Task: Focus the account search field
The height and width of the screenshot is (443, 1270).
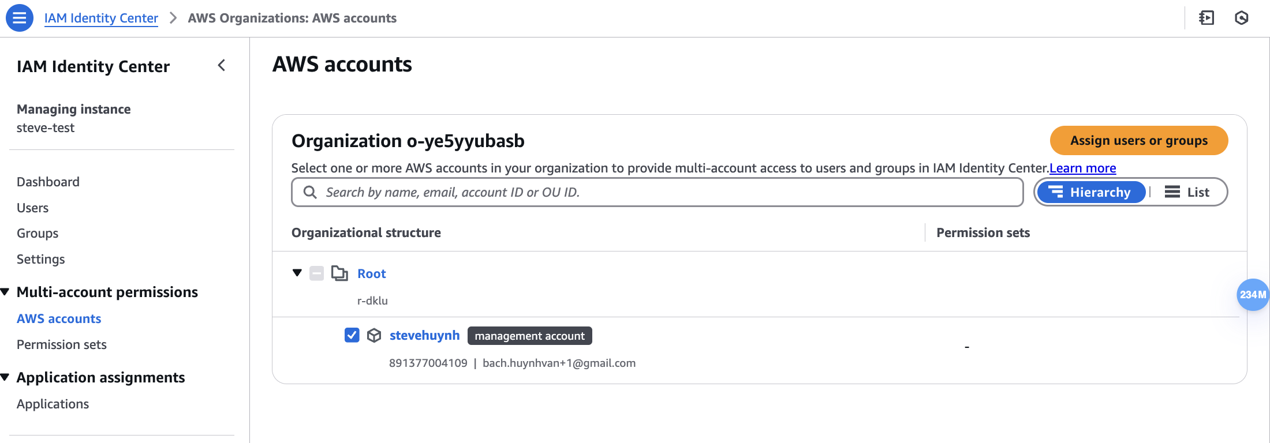Action: [x=658, y=192]
